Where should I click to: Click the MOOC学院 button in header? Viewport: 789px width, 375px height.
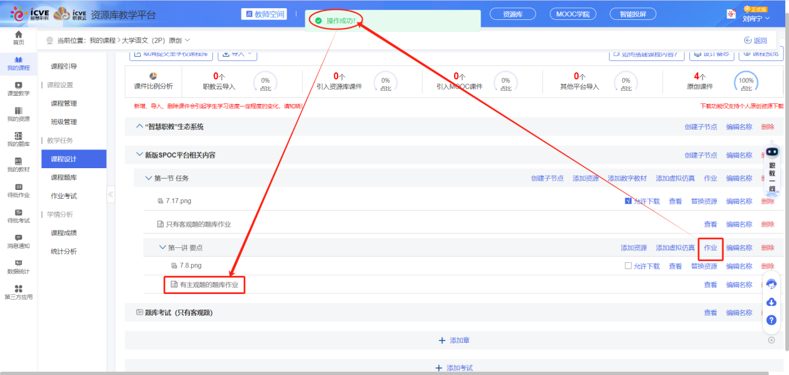pyautogui.click(x=572, y=14)
